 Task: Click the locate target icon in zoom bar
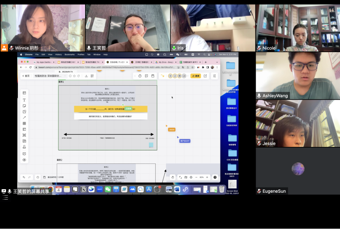pyautogui.click(x=191, y=177)
